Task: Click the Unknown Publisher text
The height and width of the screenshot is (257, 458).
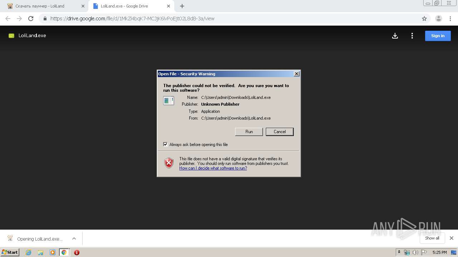Action: tap(220, 104)
